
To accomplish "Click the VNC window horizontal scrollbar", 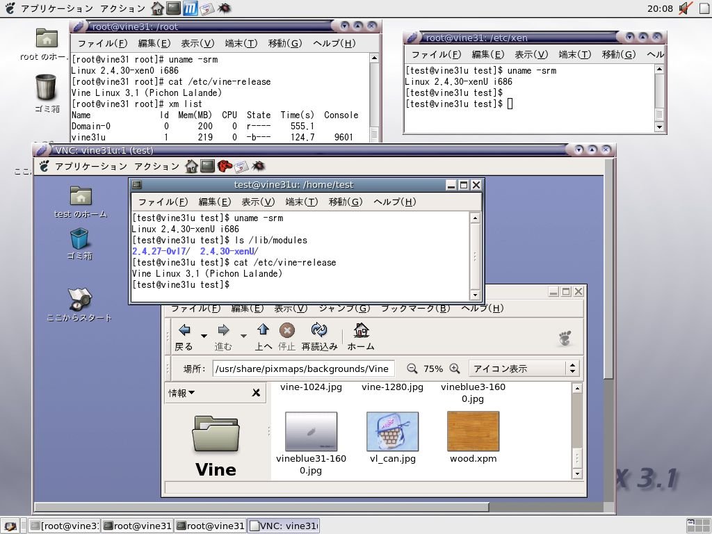I will point(261,507).
